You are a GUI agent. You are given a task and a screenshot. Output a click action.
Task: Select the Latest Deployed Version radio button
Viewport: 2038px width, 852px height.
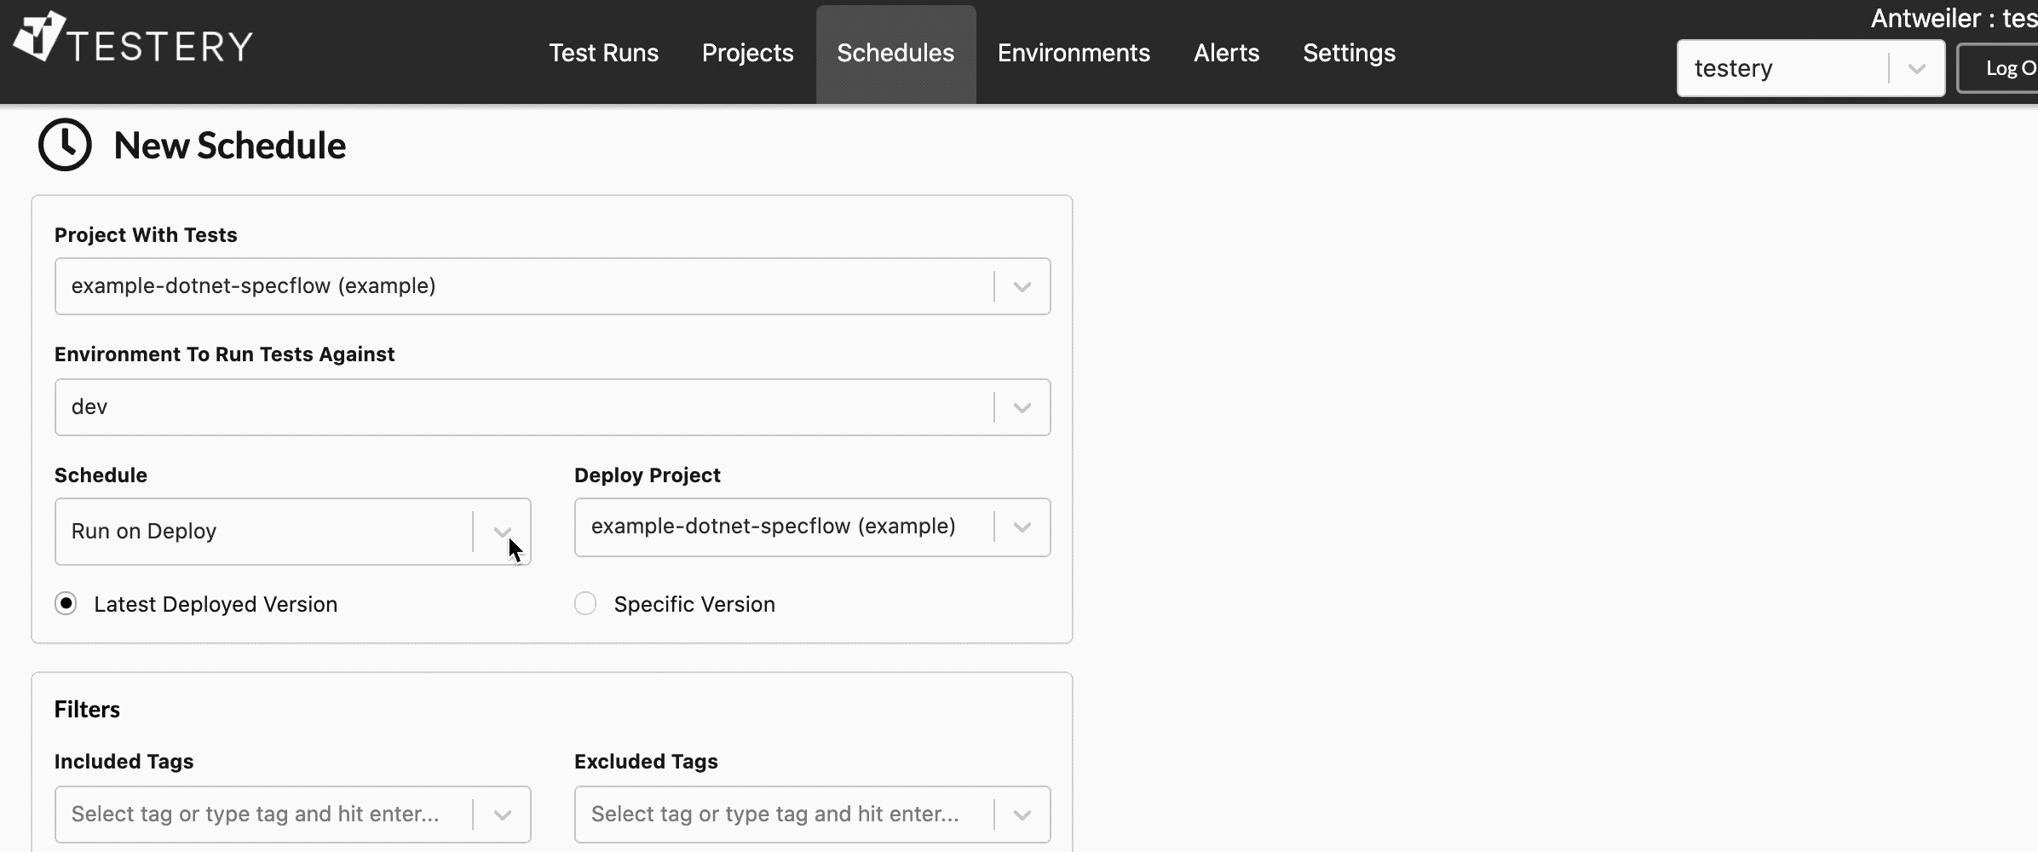coord(66,603)
